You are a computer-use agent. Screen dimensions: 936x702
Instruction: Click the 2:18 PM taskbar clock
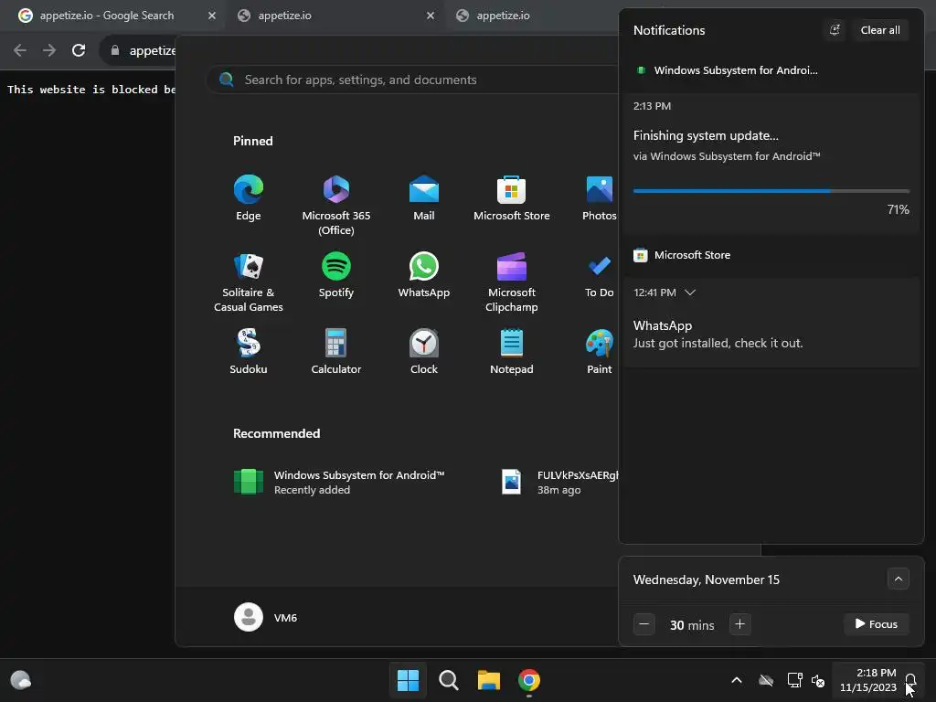click(x=868, y=680)
